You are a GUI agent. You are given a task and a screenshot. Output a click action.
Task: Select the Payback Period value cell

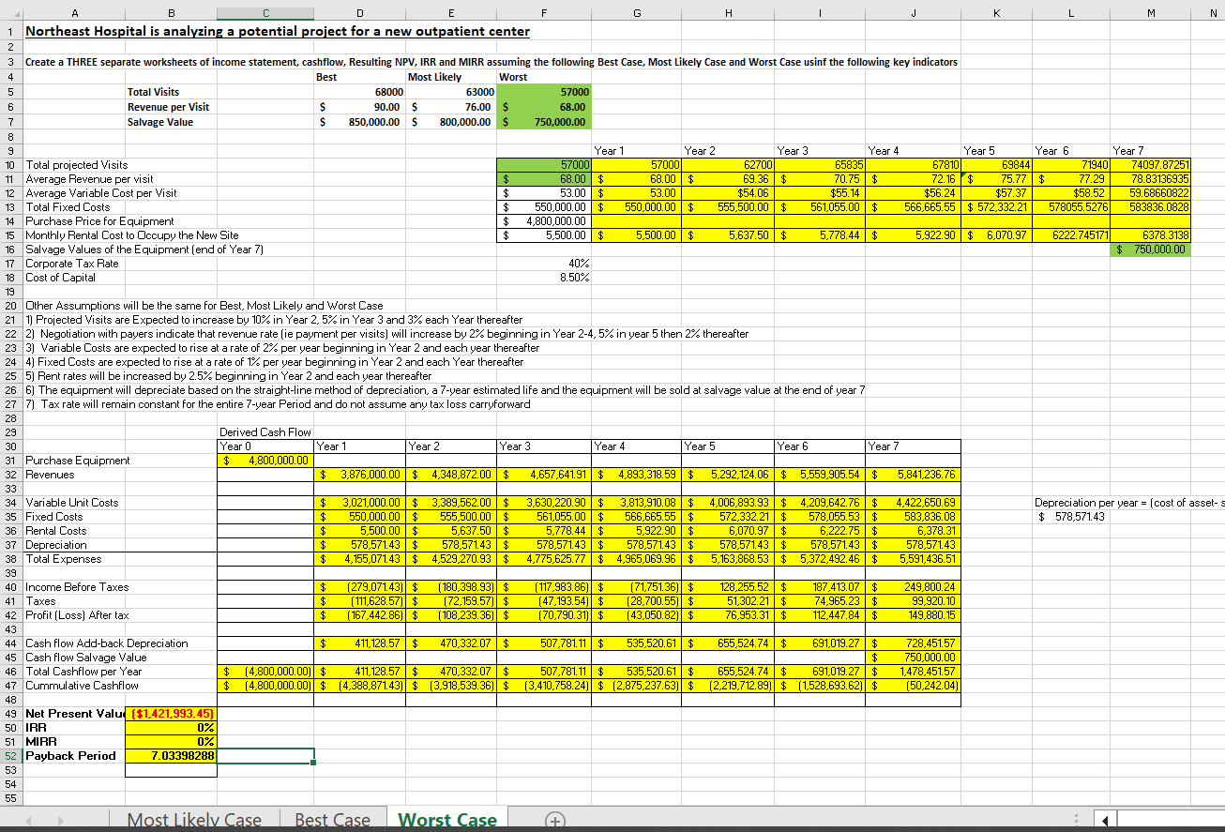click(171, 756)
